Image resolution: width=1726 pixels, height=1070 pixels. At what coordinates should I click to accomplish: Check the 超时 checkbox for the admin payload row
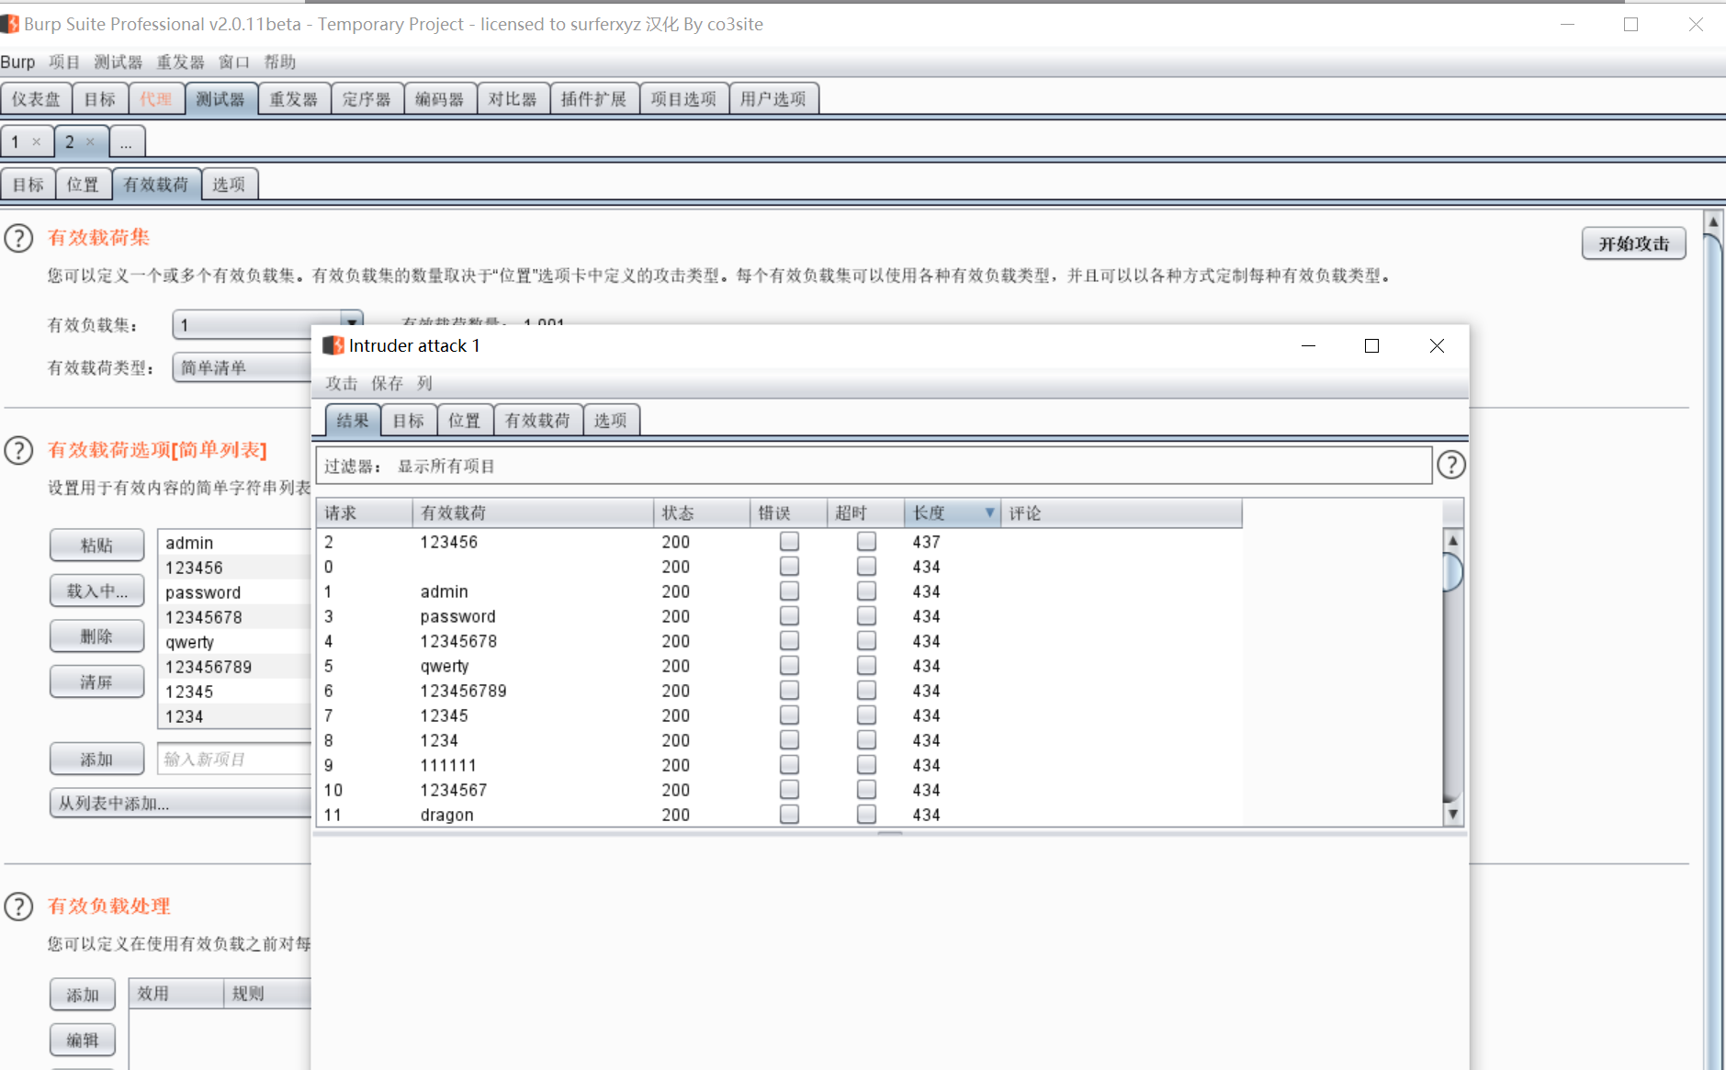pos(865,591)
